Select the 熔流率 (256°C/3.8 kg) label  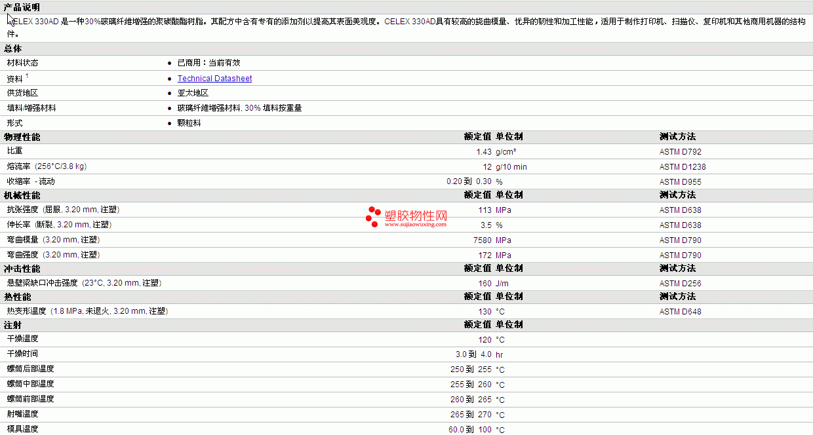(x=47, y=166)
